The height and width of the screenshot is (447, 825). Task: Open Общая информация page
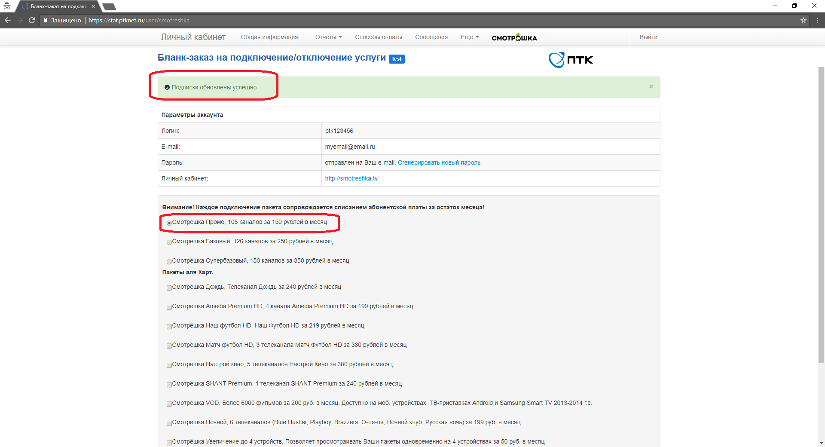click(x=269, y=37)
